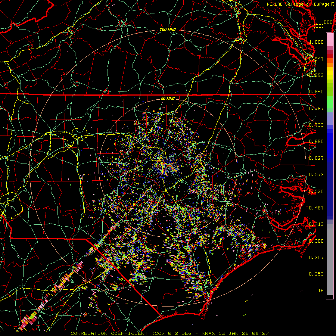The height and width of the screenshot is (336, 336).
Task: Select the 1.000 value on the color scale
Action: click(x=316, y=42)
